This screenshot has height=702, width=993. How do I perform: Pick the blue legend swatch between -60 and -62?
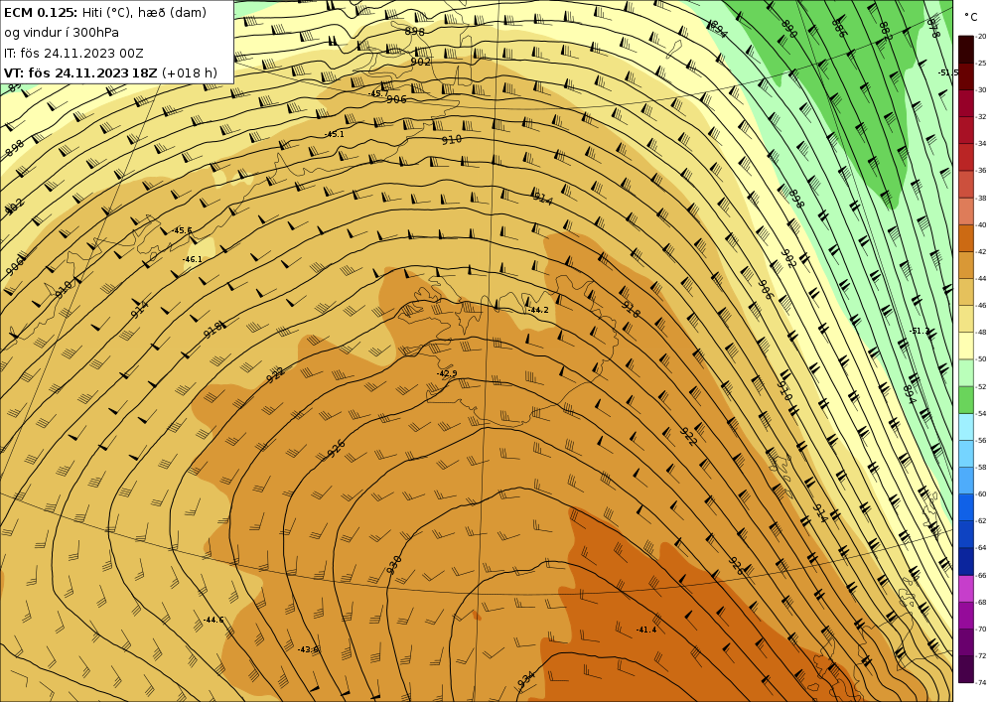(966, 507)
